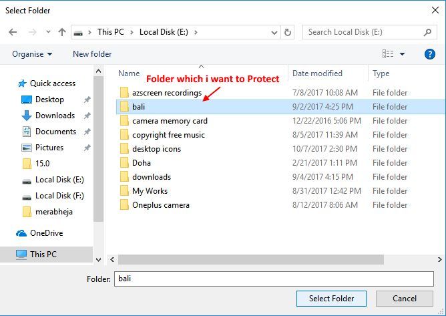The image size is (446, 316).
Task: Sort by Date modified column header
Action: coord(317,73)
